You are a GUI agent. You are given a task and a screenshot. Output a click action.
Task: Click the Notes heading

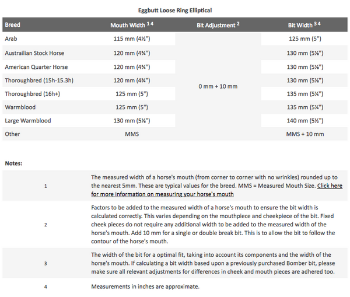tap(13, 163)
